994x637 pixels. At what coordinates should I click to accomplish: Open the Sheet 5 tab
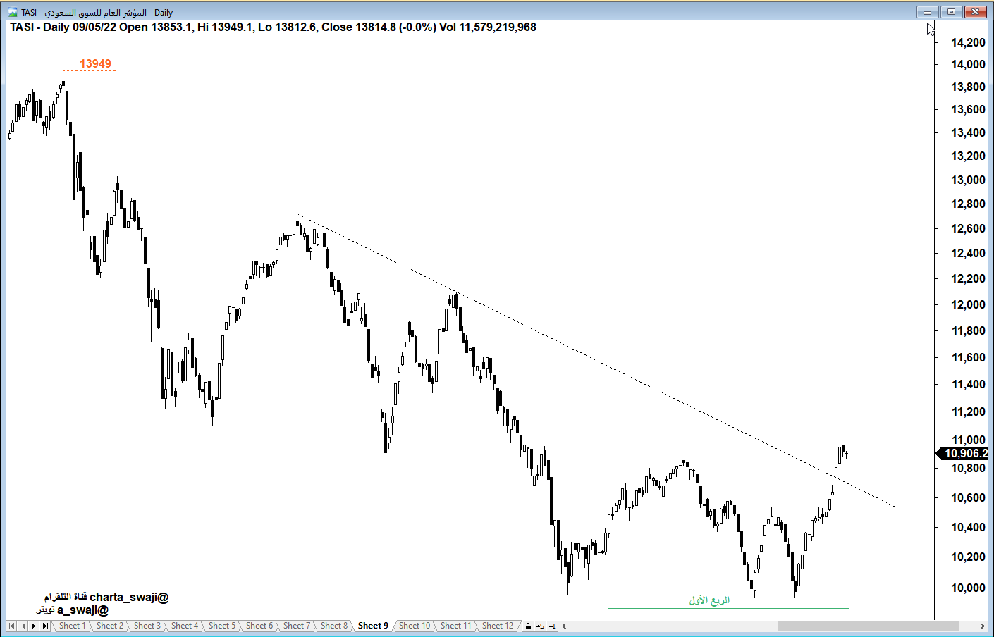point(221,626)
